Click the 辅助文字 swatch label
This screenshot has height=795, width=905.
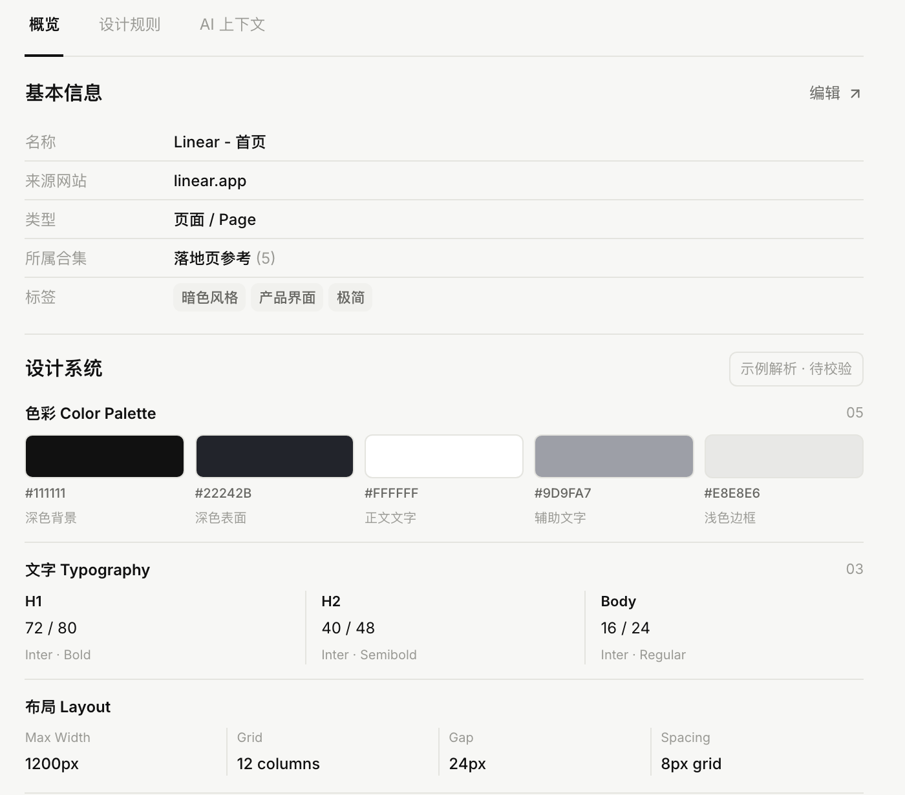tap(560, 518)
